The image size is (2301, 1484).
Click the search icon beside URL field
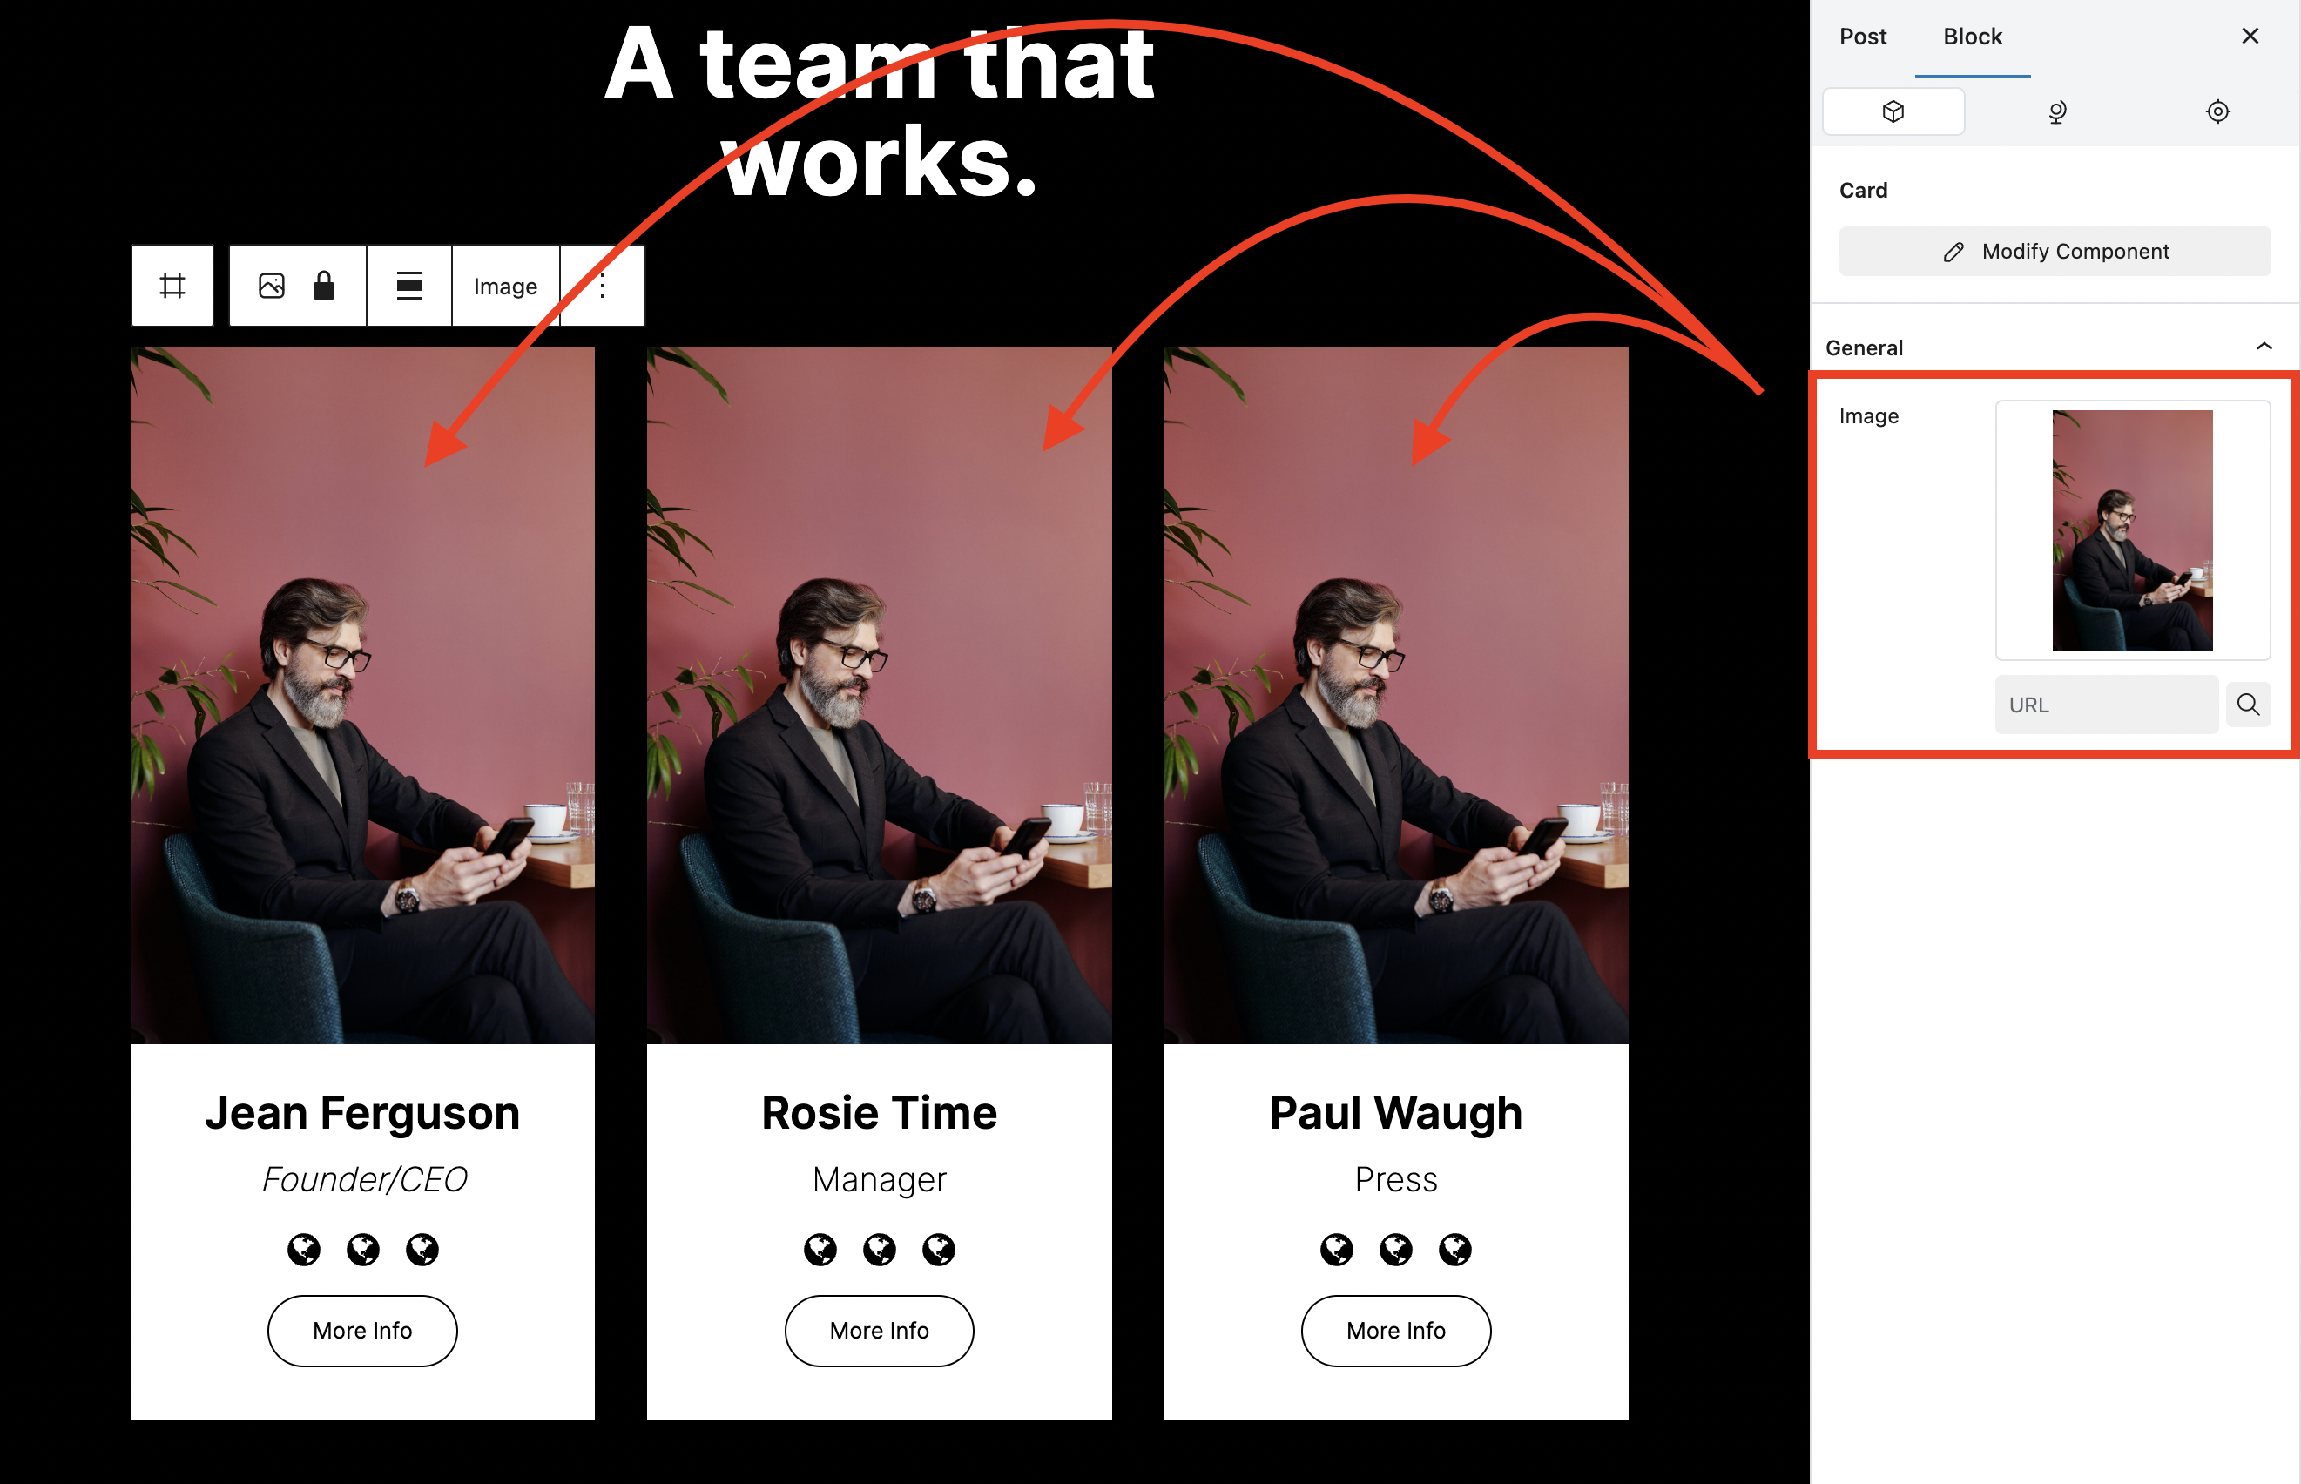click(x=2248, y=705)
